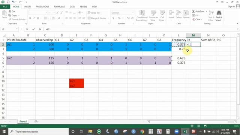Switch to the INSERT tab
The image size is (240, 135).
pos(27,7)
